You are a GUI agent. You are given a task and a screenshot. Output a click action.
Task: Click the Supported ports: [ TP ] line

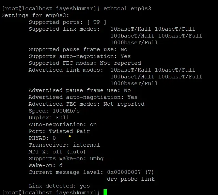coord(67,22)
